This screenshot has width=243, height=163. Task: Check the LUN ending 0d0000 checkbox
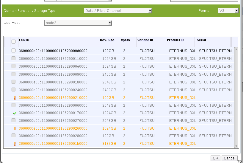pos(13,51)
